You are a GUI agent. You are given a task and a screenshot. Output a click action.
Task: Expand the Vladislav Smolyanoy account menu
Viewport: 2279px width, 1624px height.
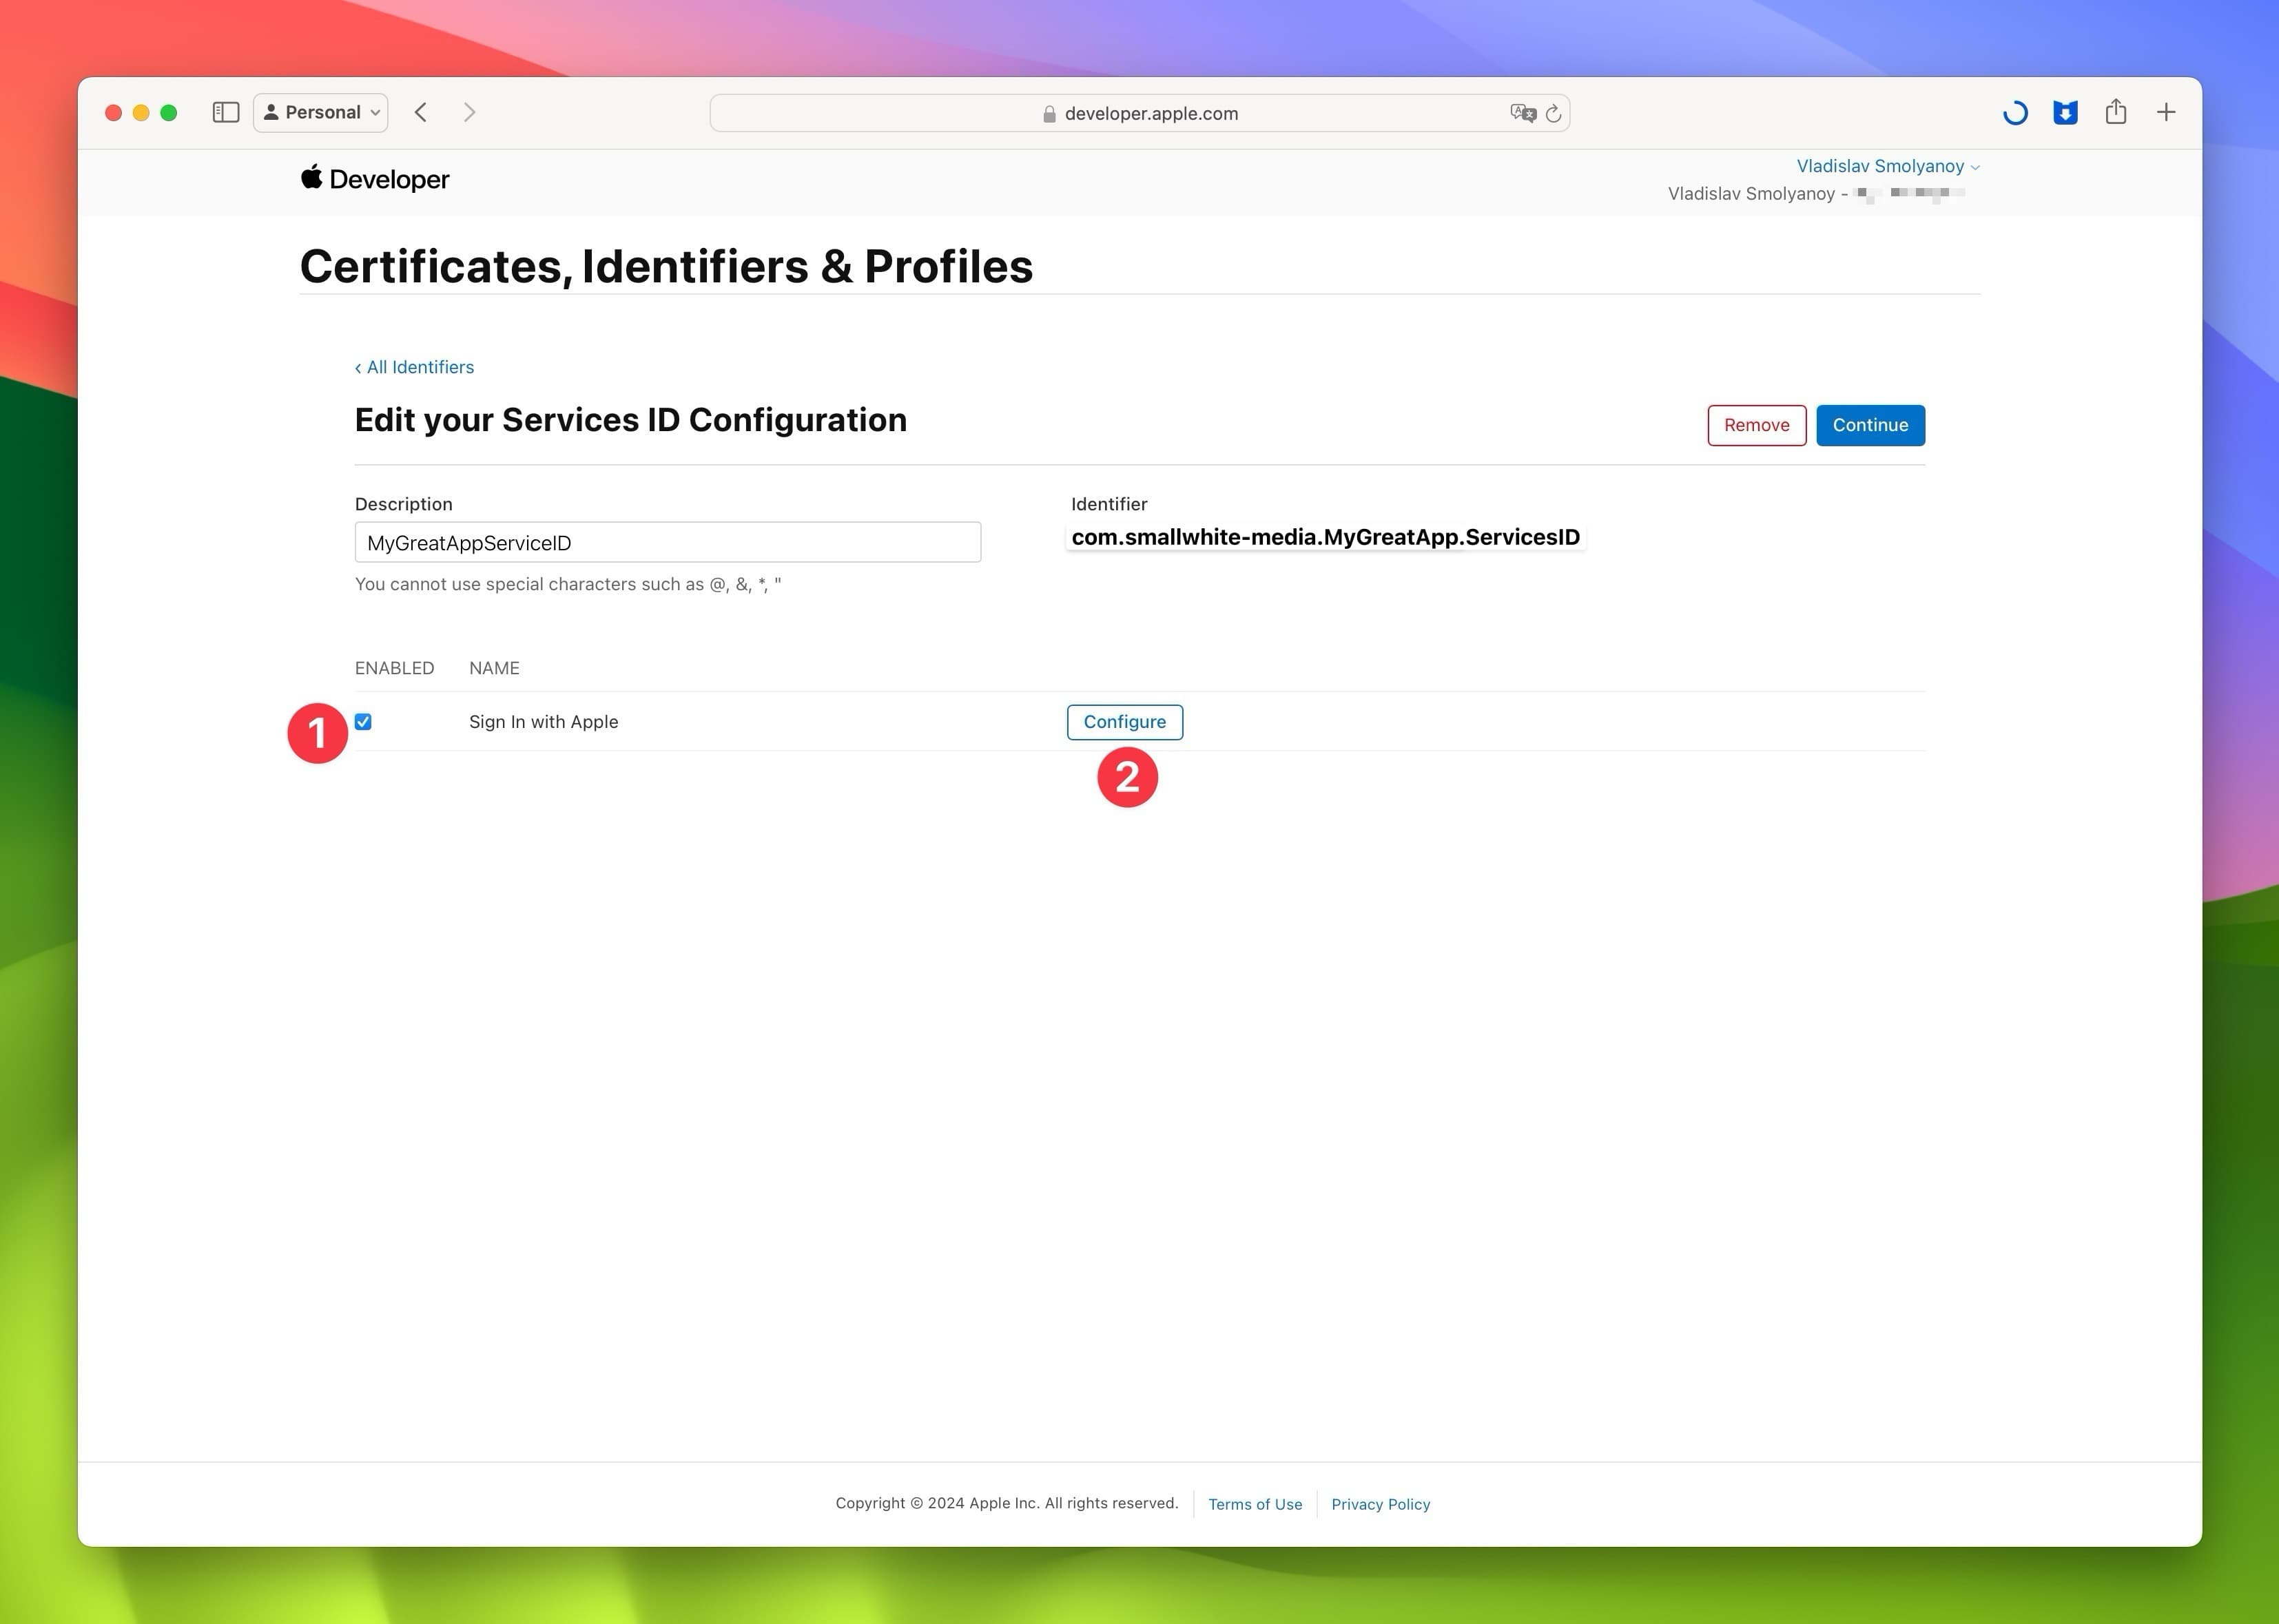pos(1887,166)
